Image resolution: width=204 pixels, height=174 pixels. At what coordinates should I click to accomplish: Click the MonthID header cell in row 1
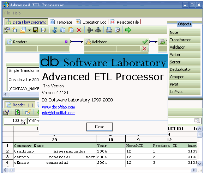pos(139,145)
